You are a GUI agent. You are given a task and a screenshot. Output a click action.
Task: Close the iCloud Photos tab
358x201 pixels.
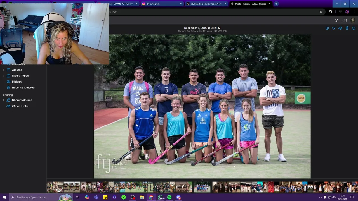coord(270,4)
